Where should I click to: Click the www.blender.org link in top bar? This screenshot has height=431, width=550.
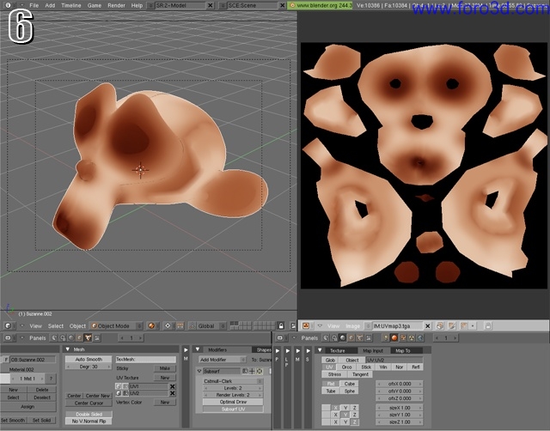click(x=320, y=5)
